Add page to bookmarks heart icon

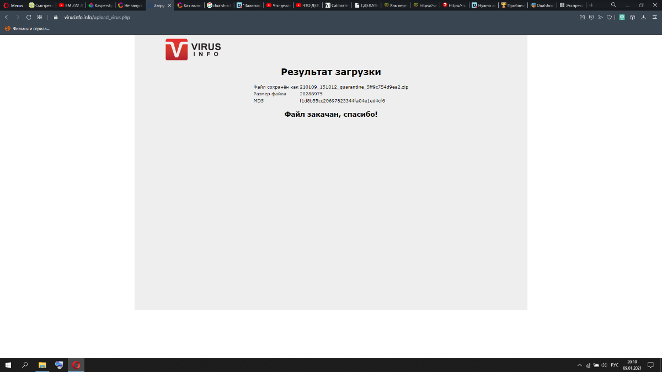[610, 17]
